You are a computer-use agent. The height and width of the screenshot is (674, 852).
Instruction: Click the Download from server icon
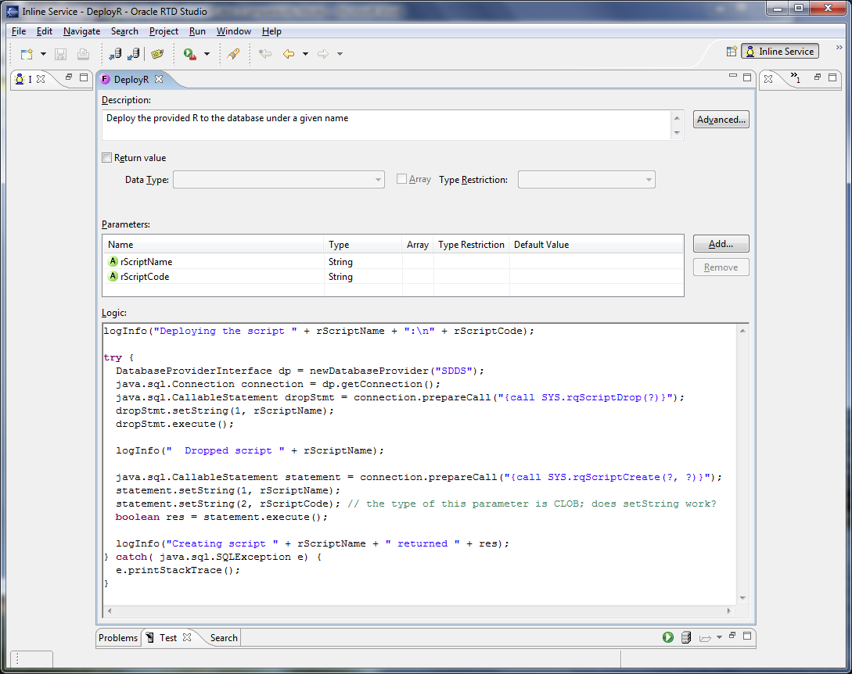pyautogui.click(x=133, y=54)
